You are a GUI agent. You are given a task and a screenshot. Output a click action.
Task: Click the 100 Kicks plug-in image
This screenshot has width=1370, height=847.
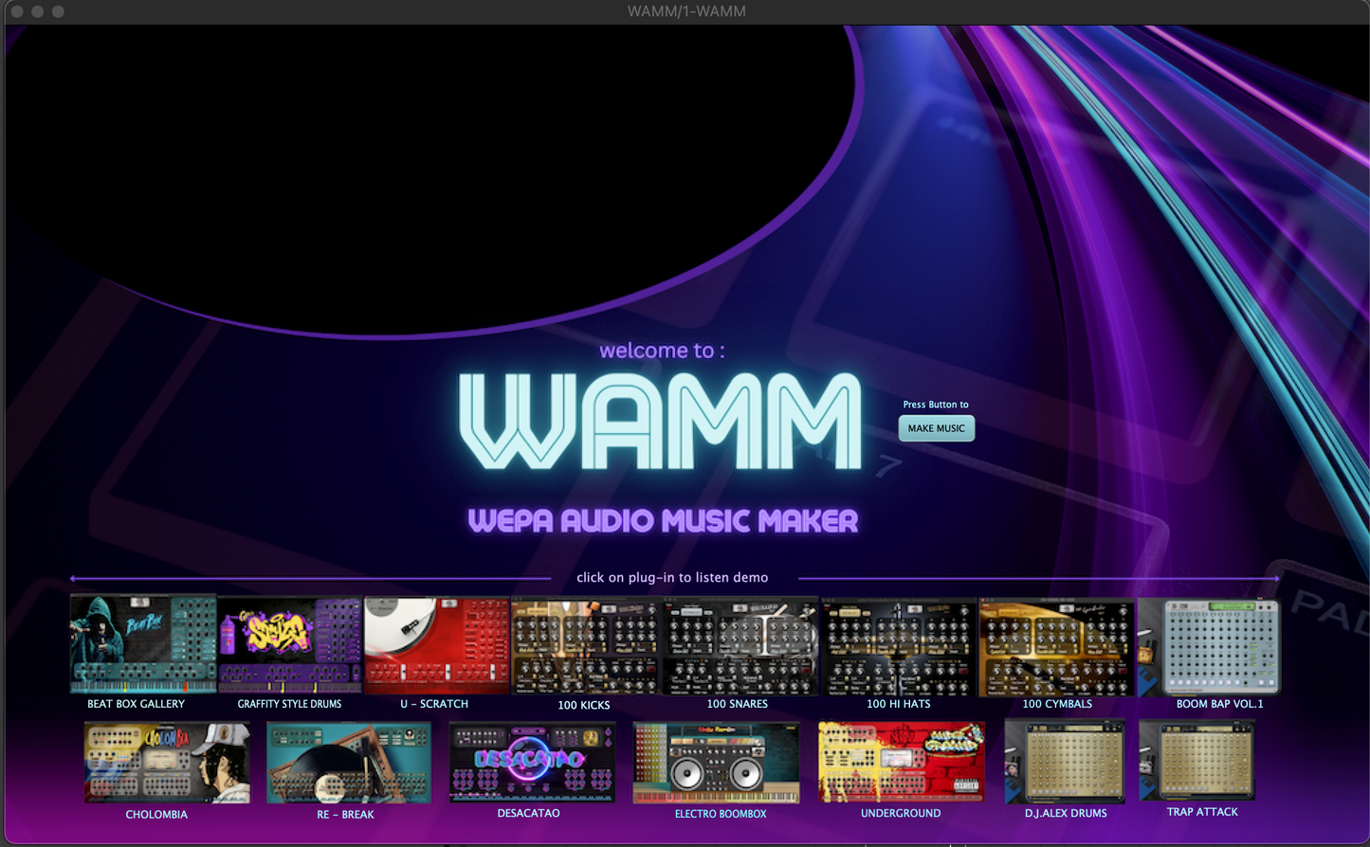[x=585, y=646]
